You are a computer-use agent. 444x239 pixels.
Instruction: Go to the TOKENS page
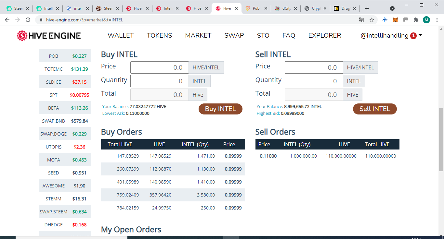(x=159, y=36)
